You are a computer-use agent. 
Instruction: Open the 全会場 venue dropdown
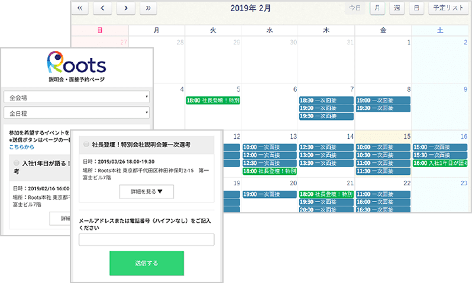(76, 97)
